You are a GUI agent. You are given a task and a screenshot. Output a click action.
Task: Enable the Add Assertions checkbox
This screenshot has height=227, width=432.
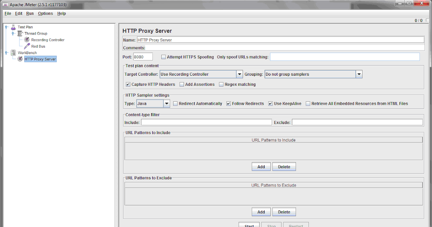181,84
